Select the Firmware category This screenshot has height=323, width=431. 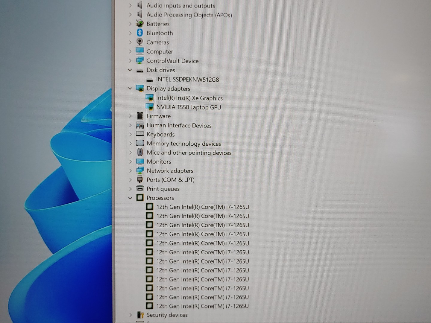159,116
